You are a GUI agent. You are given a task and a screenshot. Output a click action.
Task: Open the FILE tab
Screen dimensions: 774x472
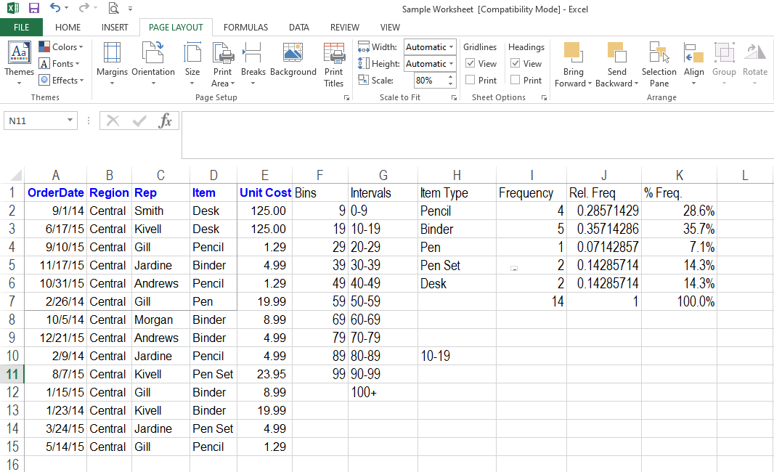click(21, 28)
